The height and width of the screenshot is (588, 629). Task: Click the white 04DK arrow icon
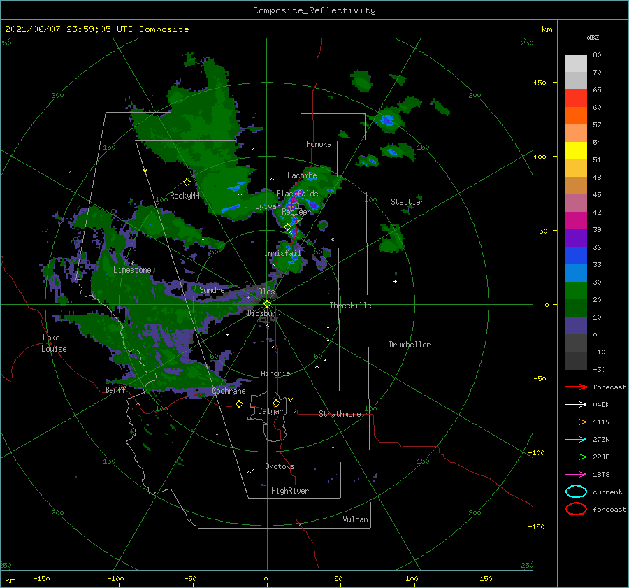point(576,405)
